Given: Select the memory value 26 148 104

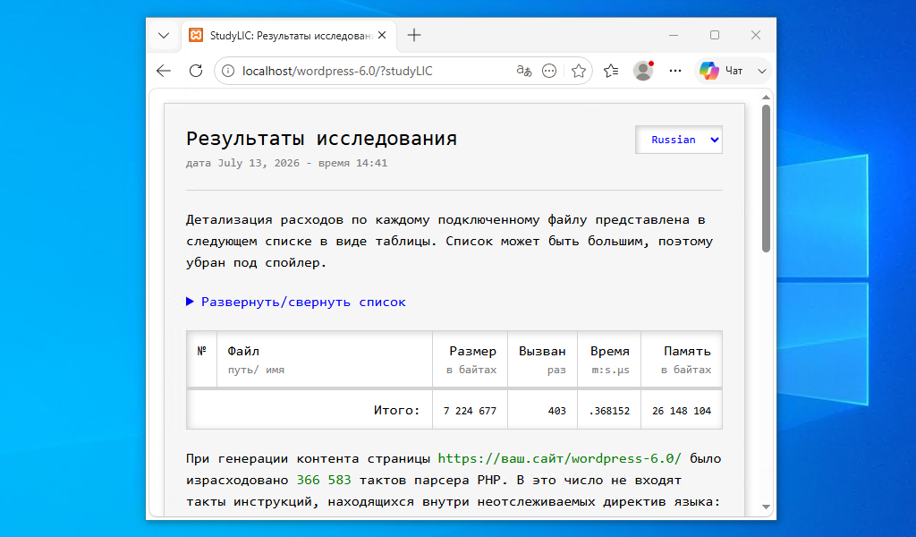Looking at the screenshot, I should tap(682, 411).
